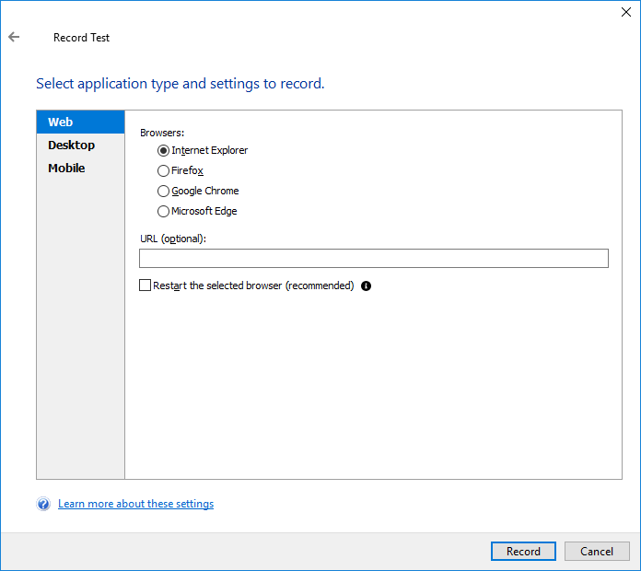The height and width of the screenshot is (571, 641).
Task: Pick the Microsoft Edge radio button
Action: (164, 211)
